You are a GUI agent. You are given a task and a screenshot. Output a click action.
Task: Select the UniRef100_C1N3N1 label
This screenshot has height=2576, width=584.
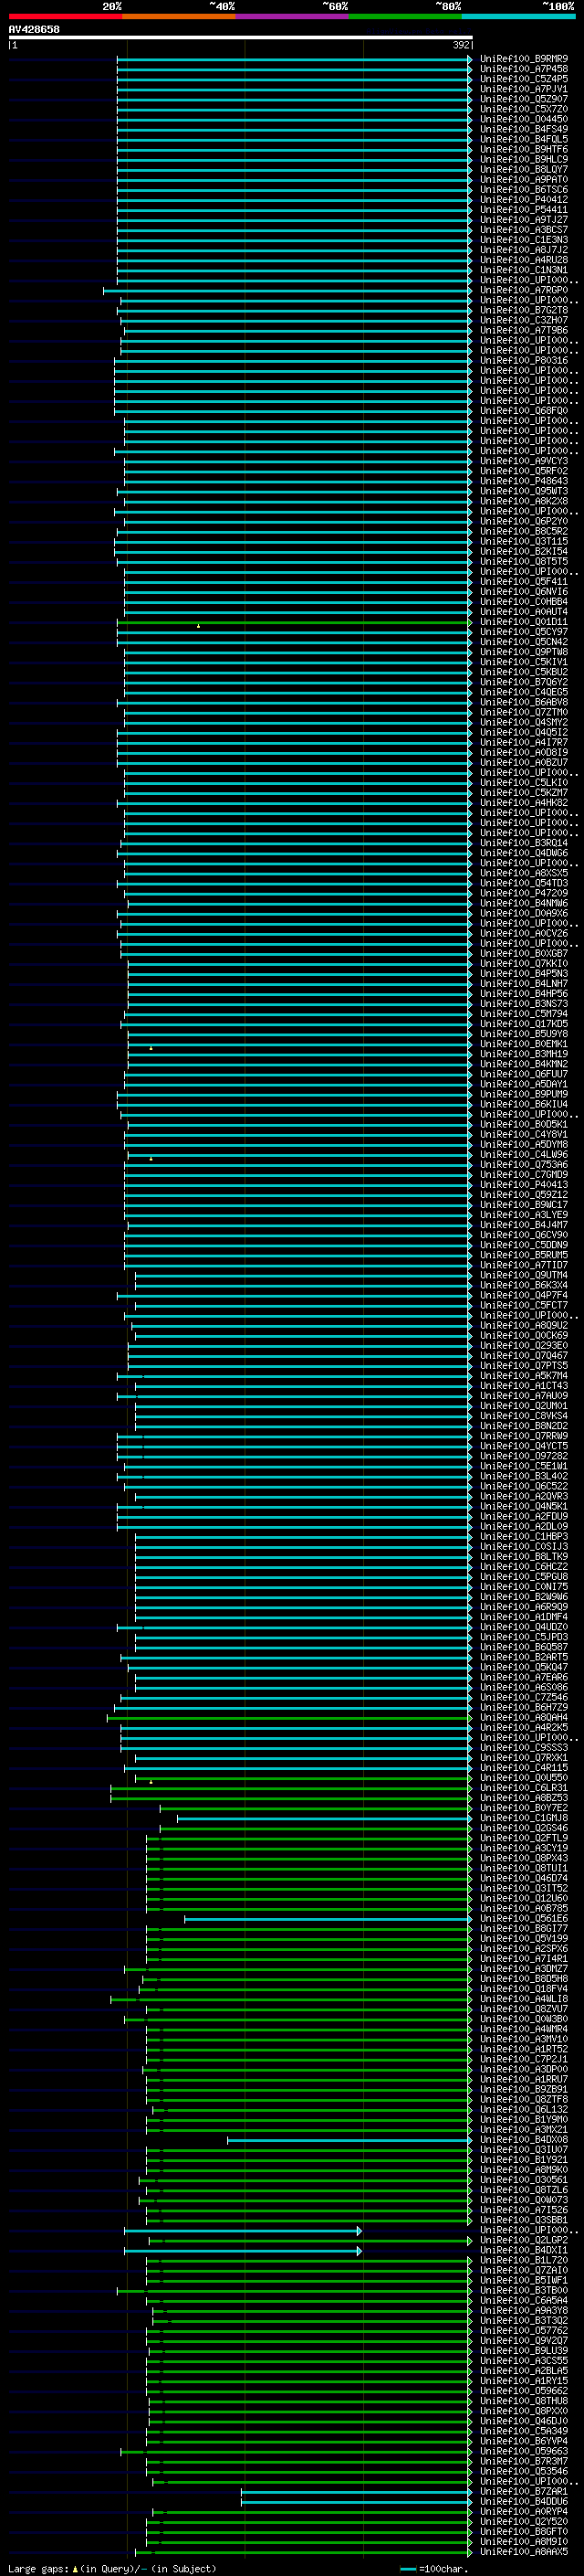tap(524, 270)
